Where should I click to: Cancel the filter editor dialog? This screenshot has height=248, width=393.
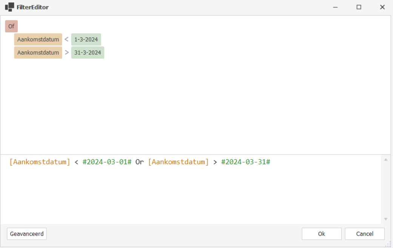365,234
